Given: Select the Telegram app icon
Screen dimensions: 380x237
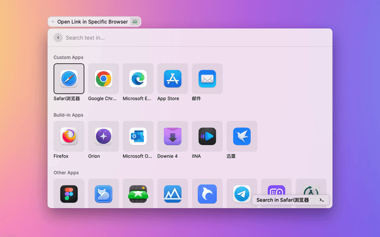Looking at the screenshot, I should click(242, 193).
